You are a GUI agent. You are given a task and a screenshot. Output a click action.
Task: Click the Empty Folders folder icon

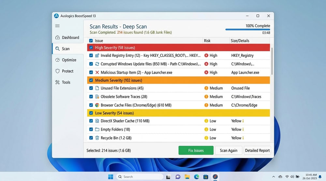pos(97,129)
